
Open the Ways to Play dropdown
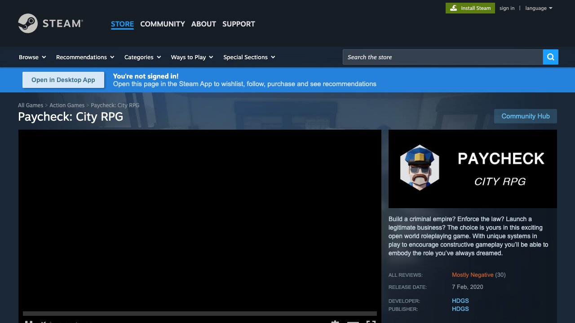[192, 57]
